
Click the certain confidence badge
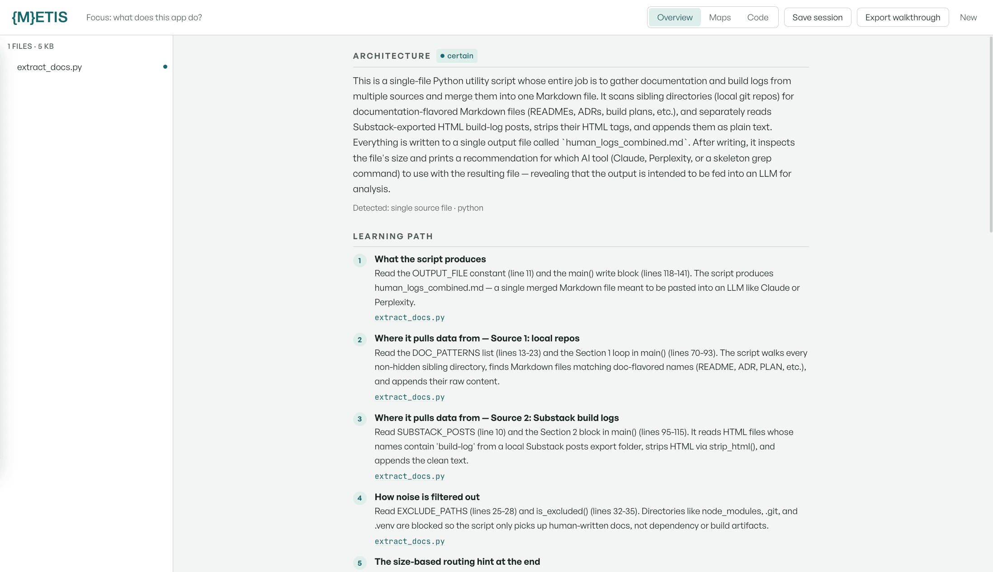tap(457, 56)
